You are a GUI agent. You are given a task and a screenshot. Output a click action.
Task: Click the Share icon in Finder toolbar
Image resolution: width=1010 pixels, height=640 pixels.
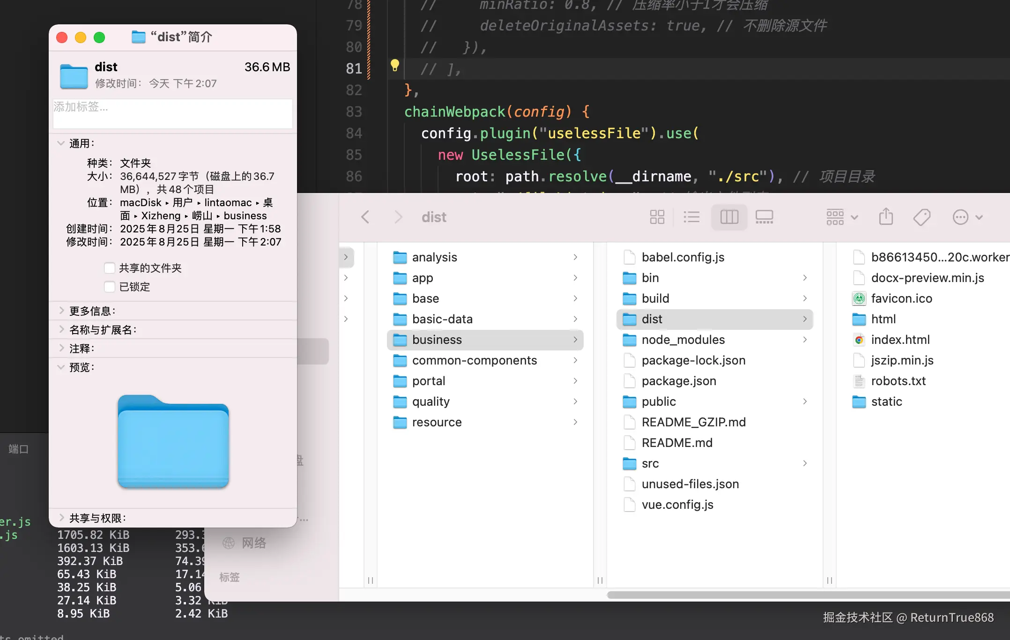point(886,217)
